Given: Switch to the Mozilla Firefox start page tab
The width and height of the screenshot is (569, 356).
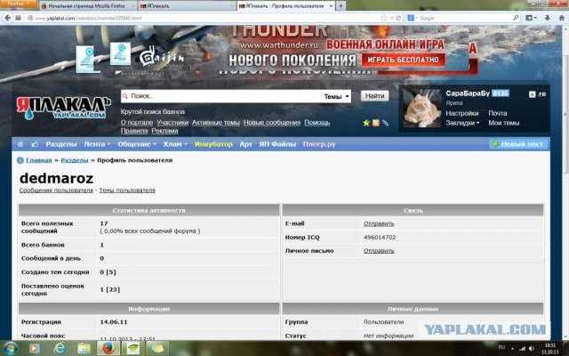Looking at the screenshot, I should tap(86, 6).
